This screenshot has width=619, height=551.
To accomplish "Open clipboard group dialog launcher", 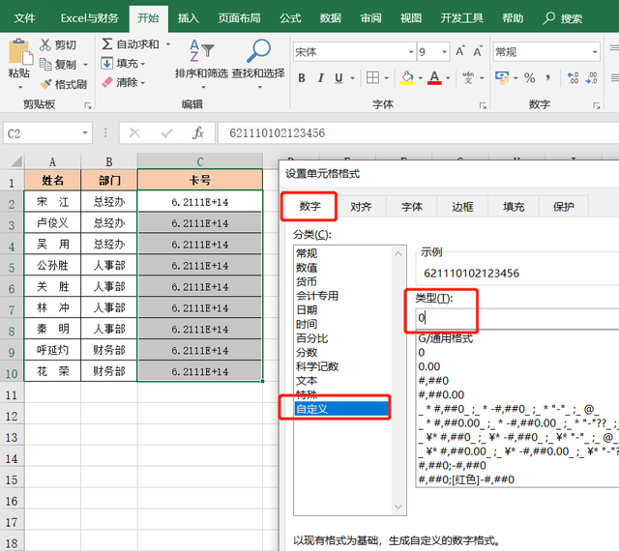I will [x=88, y=105].
